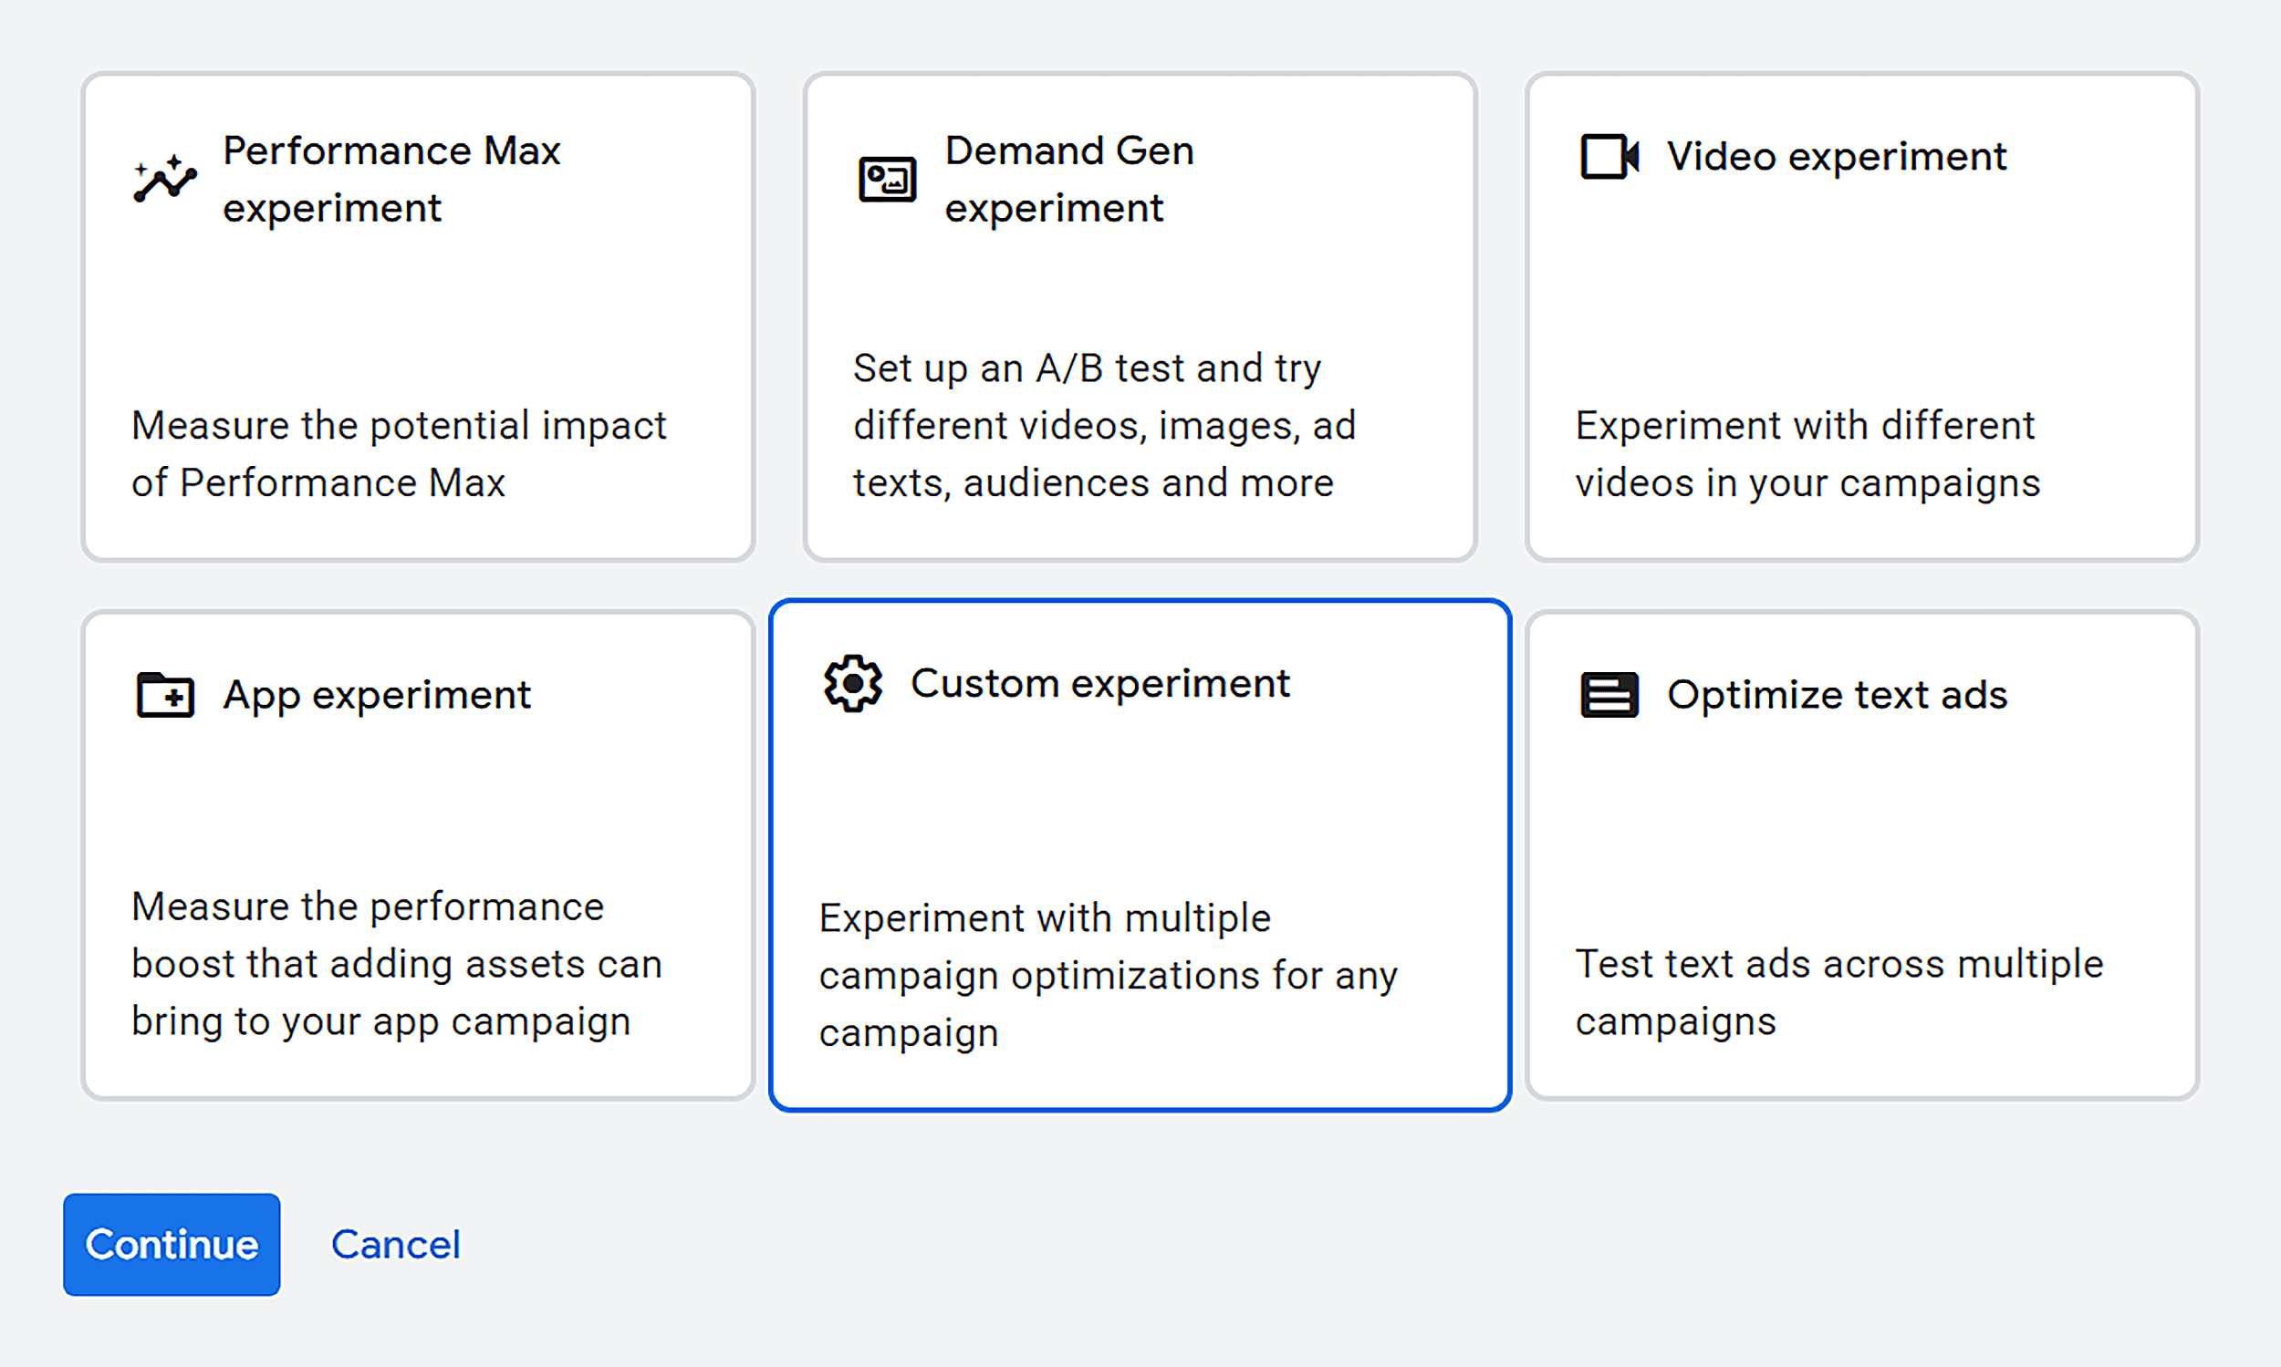Select the Video experiment card

pyautogui.click(x=1861, y=316)
